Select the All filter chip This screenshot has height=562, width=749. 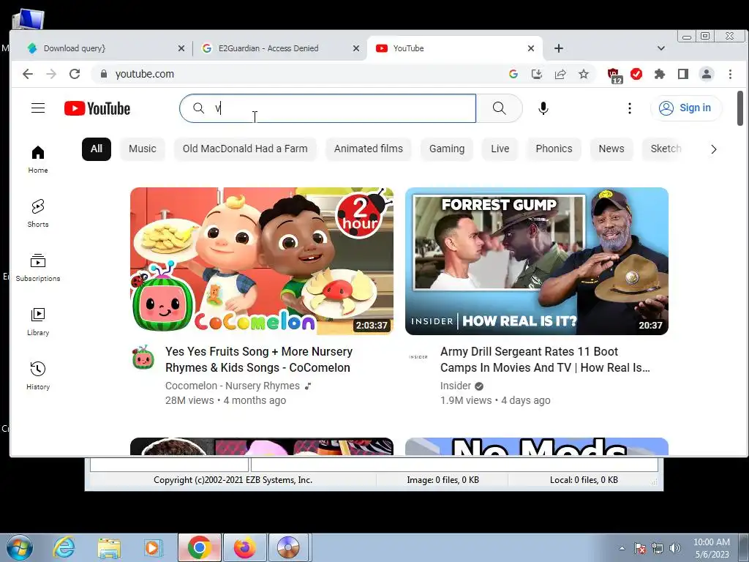(97, 149)
